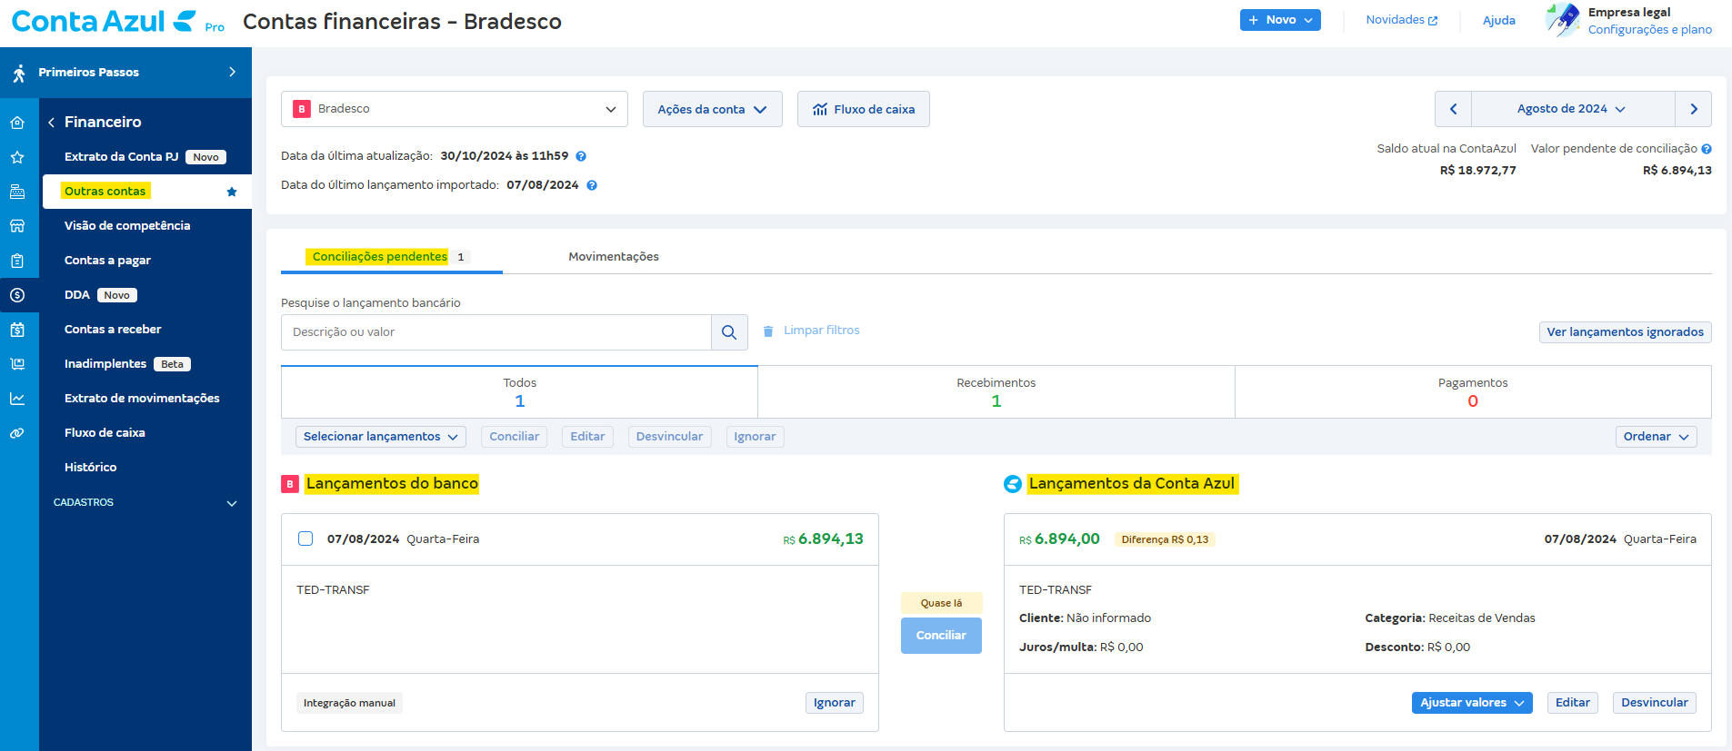1732x751 pixels.
Task: Click the search magnifier button
Action: [x=729, y=332]
